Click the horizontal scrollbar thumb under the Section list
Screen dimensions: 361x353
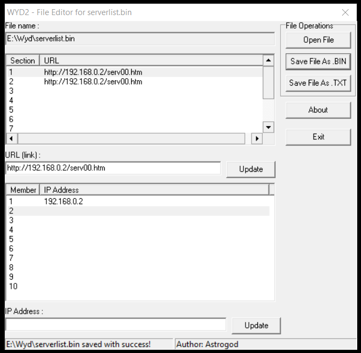pos(131,139)
